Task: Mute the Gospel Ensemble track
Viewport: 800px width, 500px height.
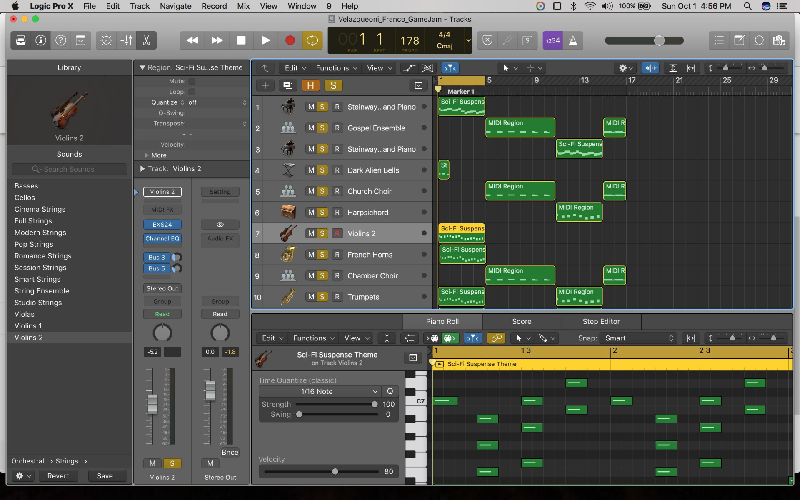Action: click(x=311, y=128)
